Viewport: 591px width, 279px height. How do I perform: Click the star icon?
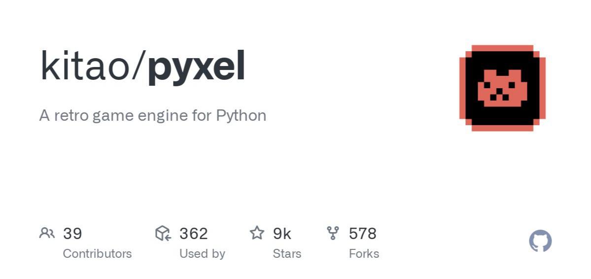257,233
